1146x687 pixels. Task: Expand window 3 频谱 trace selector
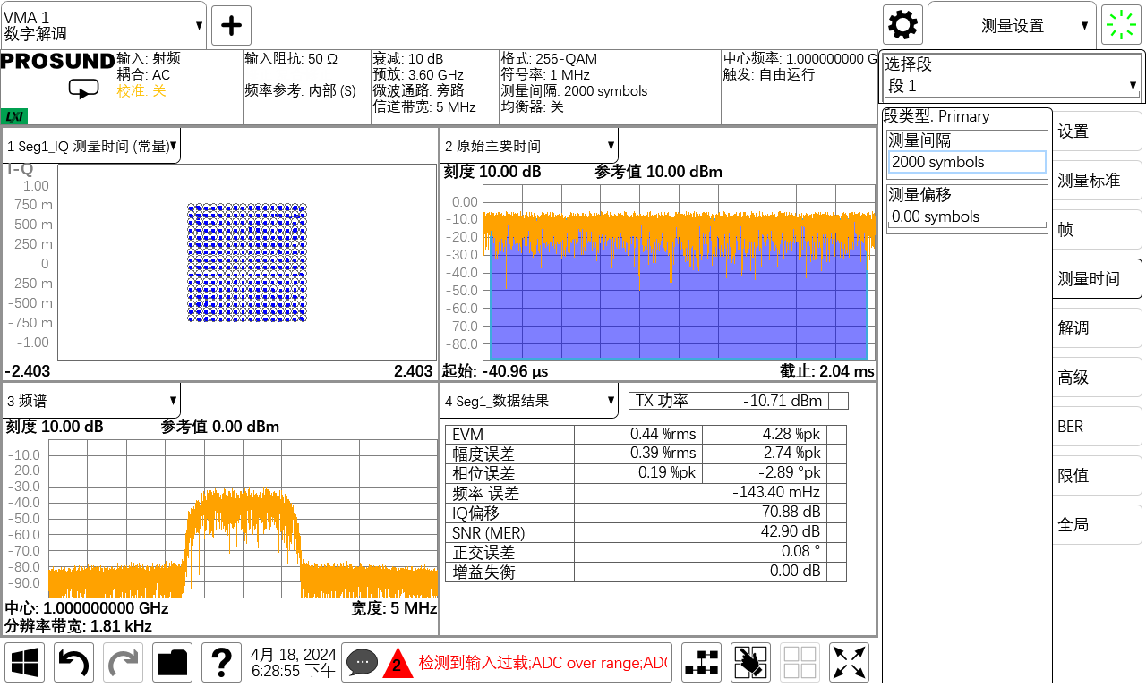click(x=91, y=400)
